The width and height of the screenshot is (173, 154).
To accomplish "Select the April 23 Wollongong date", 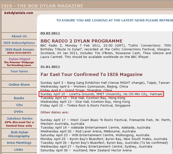I will [95, 135].
